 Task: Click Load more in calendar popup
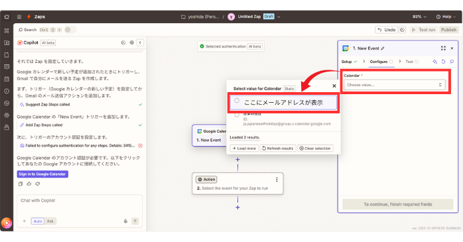(x=244, y=149)
